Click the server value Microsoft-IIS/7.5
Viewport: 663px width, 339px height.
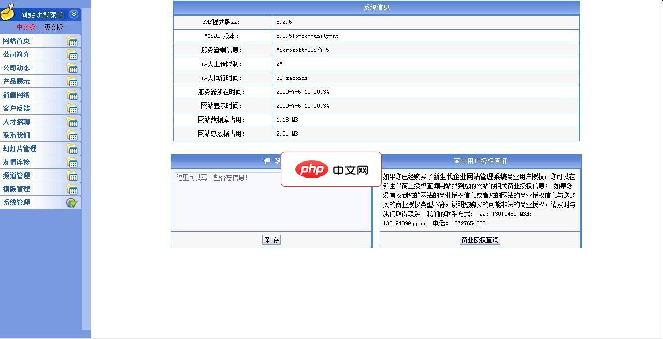(x=302, y=50)
